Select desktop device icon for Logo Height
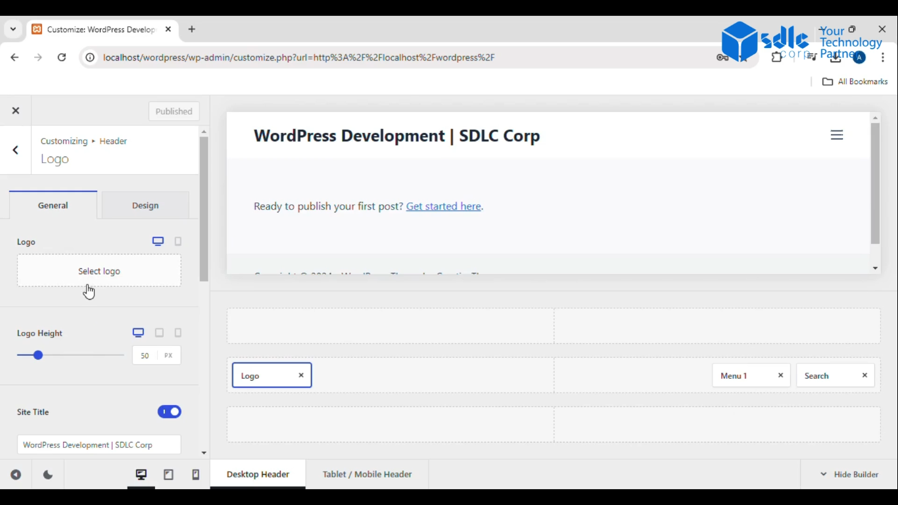Viewport: 898px width, 505px height. (138, 333)
